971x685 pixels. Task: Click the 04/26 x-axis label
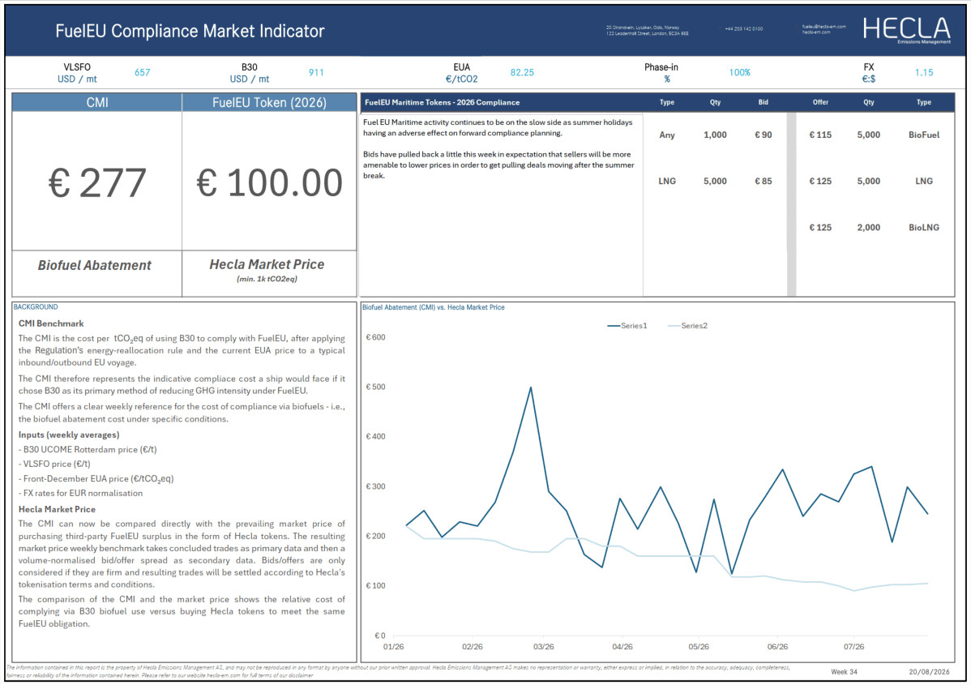622,647
